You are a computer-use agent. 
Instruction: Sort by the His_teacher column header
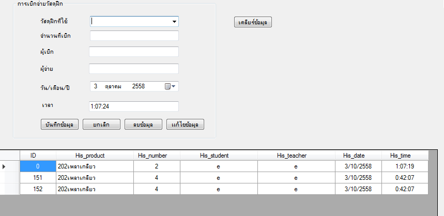(x=297, y=155)
